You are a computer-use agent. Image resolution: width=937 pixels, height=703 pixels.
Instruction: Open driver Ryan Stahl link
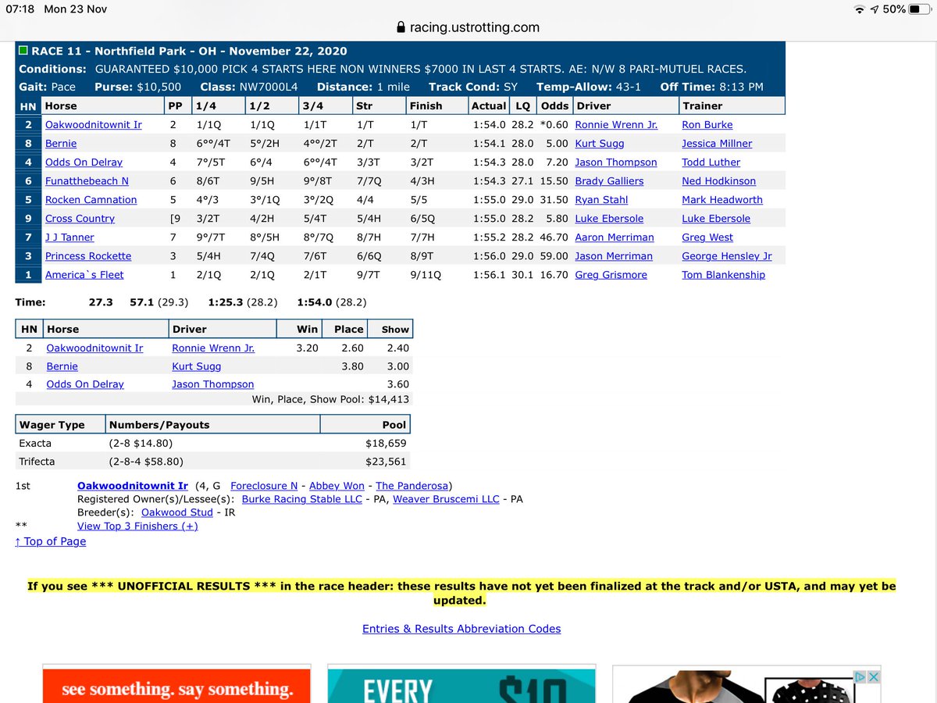click(x=601, y=200)
